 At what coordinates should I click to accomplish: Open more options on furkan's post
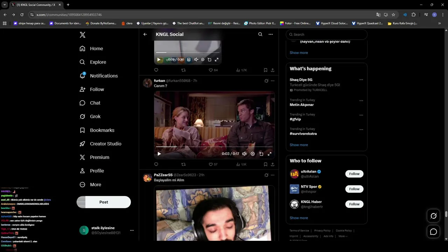point(273,81)
